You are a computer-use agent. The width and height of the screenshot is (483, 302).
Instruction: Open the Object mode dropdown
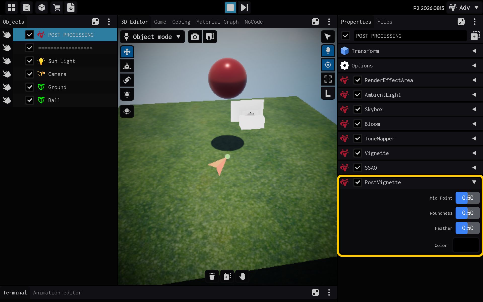click(x=152, y=37)
